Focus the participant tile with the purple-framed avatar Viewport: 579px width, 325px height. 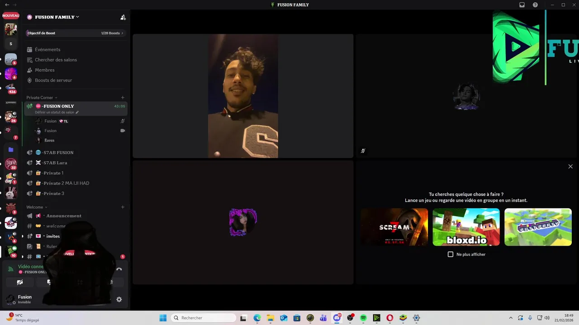point(243,223)
